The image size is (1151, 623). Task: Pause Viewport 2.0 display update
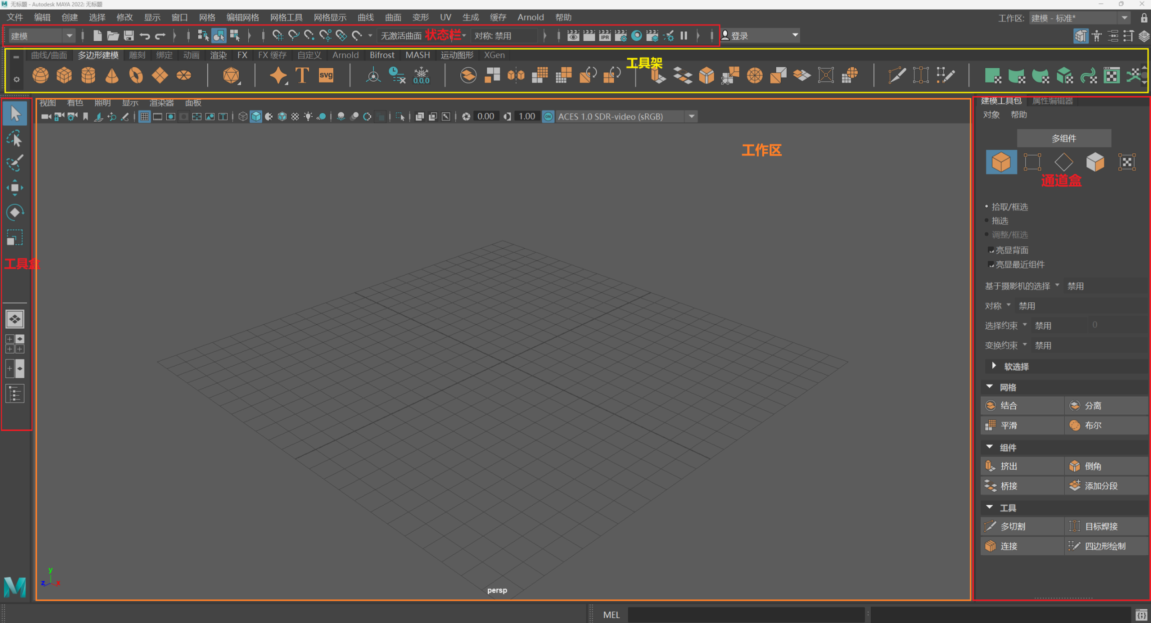684,35
